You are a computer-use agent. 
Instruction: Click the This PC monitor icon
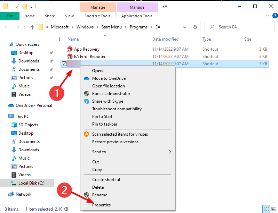point(11,117)
